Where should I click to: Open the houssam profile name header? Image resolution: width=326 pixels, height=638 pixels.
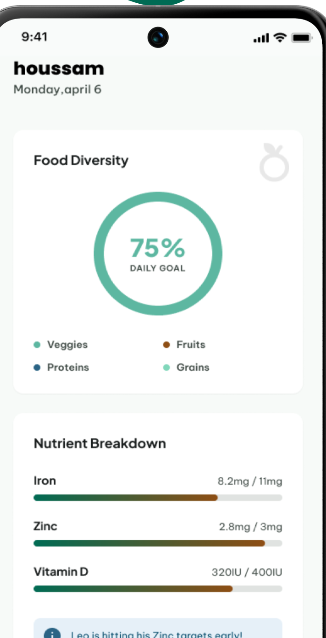point(59,68)
